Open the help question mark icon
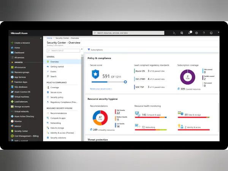 click(204, 33)
